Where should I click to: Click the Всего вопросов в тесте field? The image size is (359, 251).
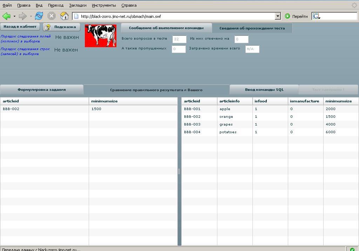click(x=179, y=39)
